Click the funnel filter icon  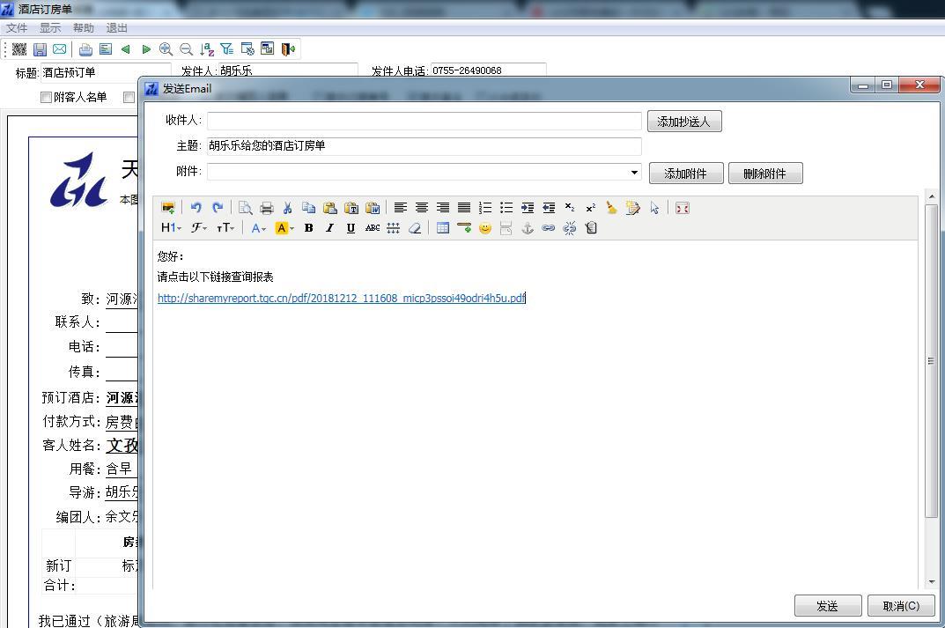pos(226,49)
